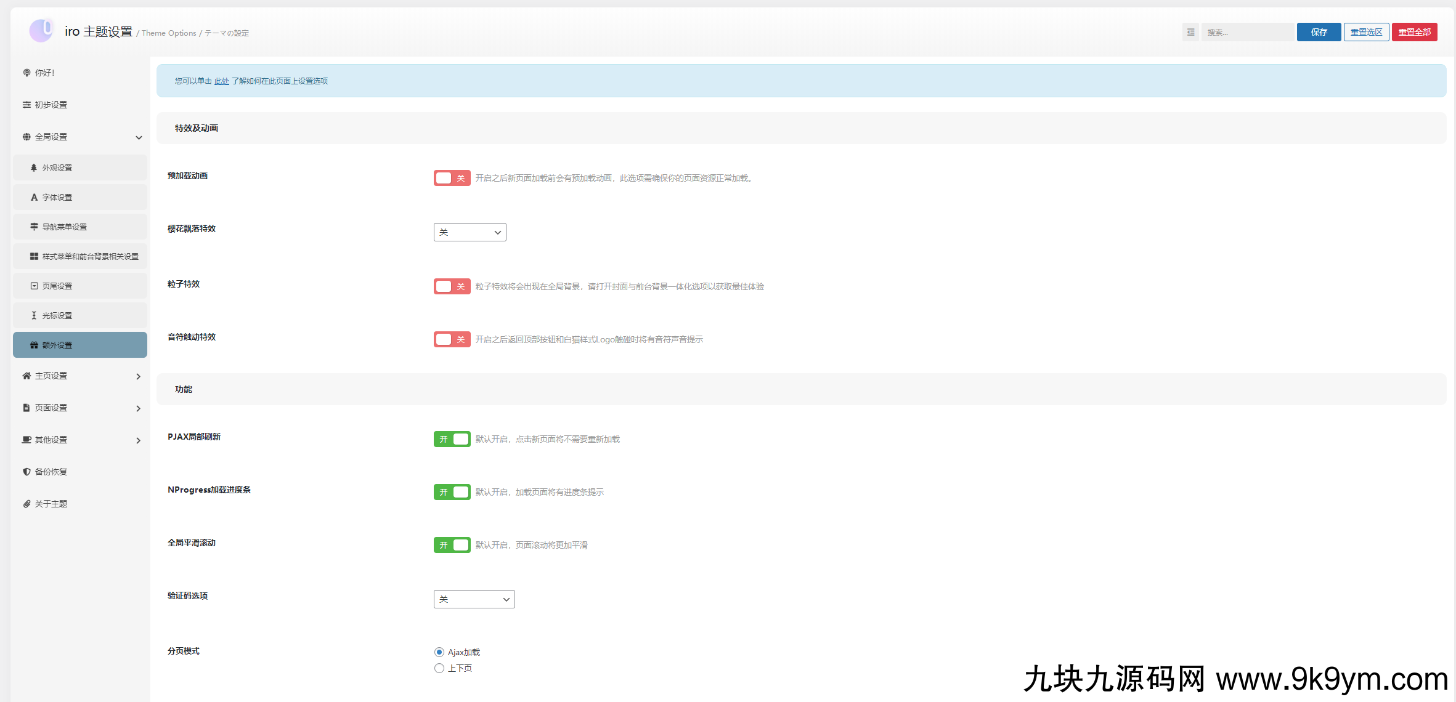
Task: Open 导航菜单设置 via its signpost icon
Action: point(34,227)
